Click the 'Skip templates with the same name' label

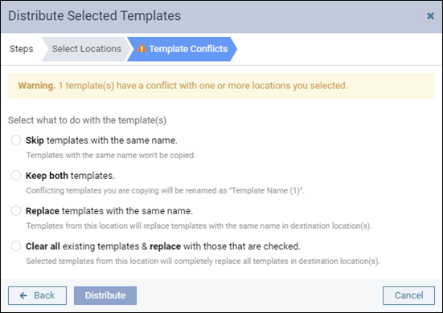pyautogui.click(x=101, y=140)
